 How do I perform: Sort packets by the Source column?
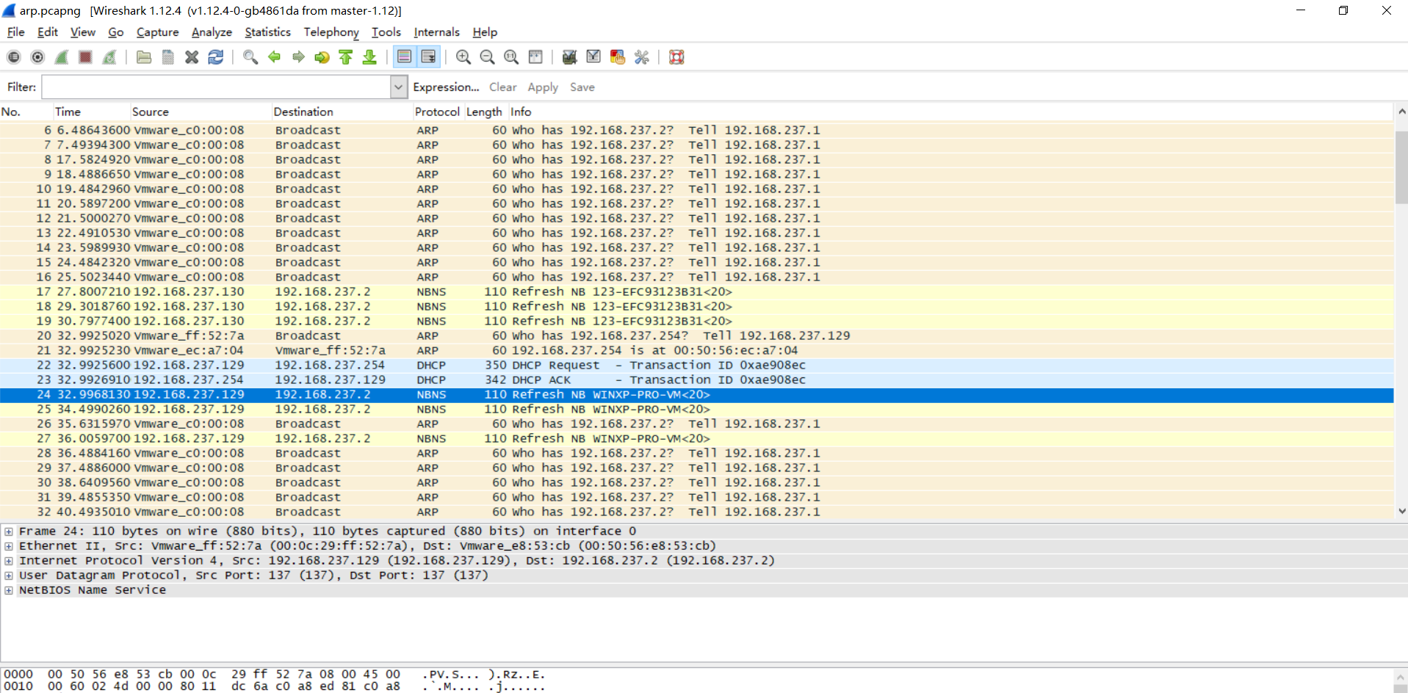point(201,112)
